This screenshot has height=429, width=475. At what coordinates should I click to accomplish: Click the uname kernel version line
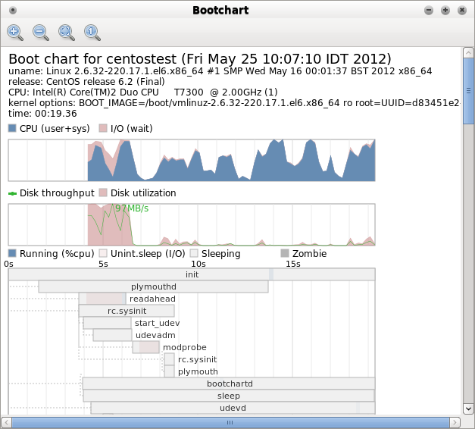pyautogui.click(x=220, y=71)
